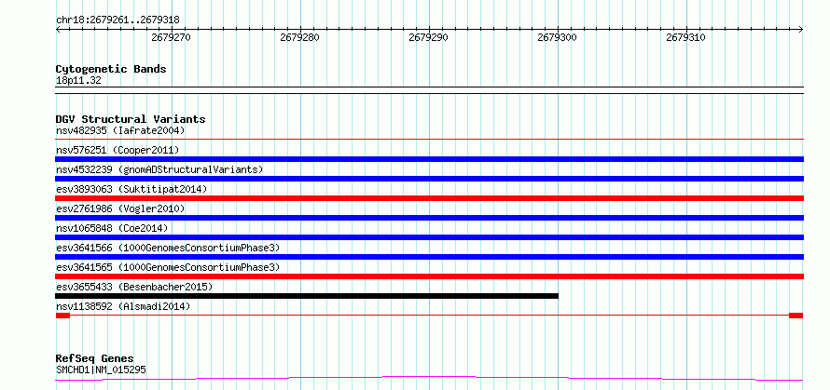830x390 pixels.
Task: Click ruler tick label 2679290
Action: pyautogui.click(x=428, y=37)
